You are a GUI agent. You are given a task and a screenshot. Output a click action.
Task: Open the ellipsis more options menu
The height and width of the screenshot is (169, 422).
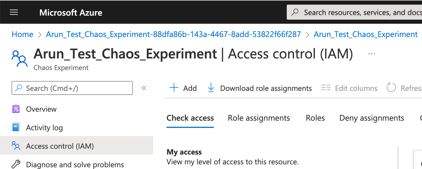(372, 54)
